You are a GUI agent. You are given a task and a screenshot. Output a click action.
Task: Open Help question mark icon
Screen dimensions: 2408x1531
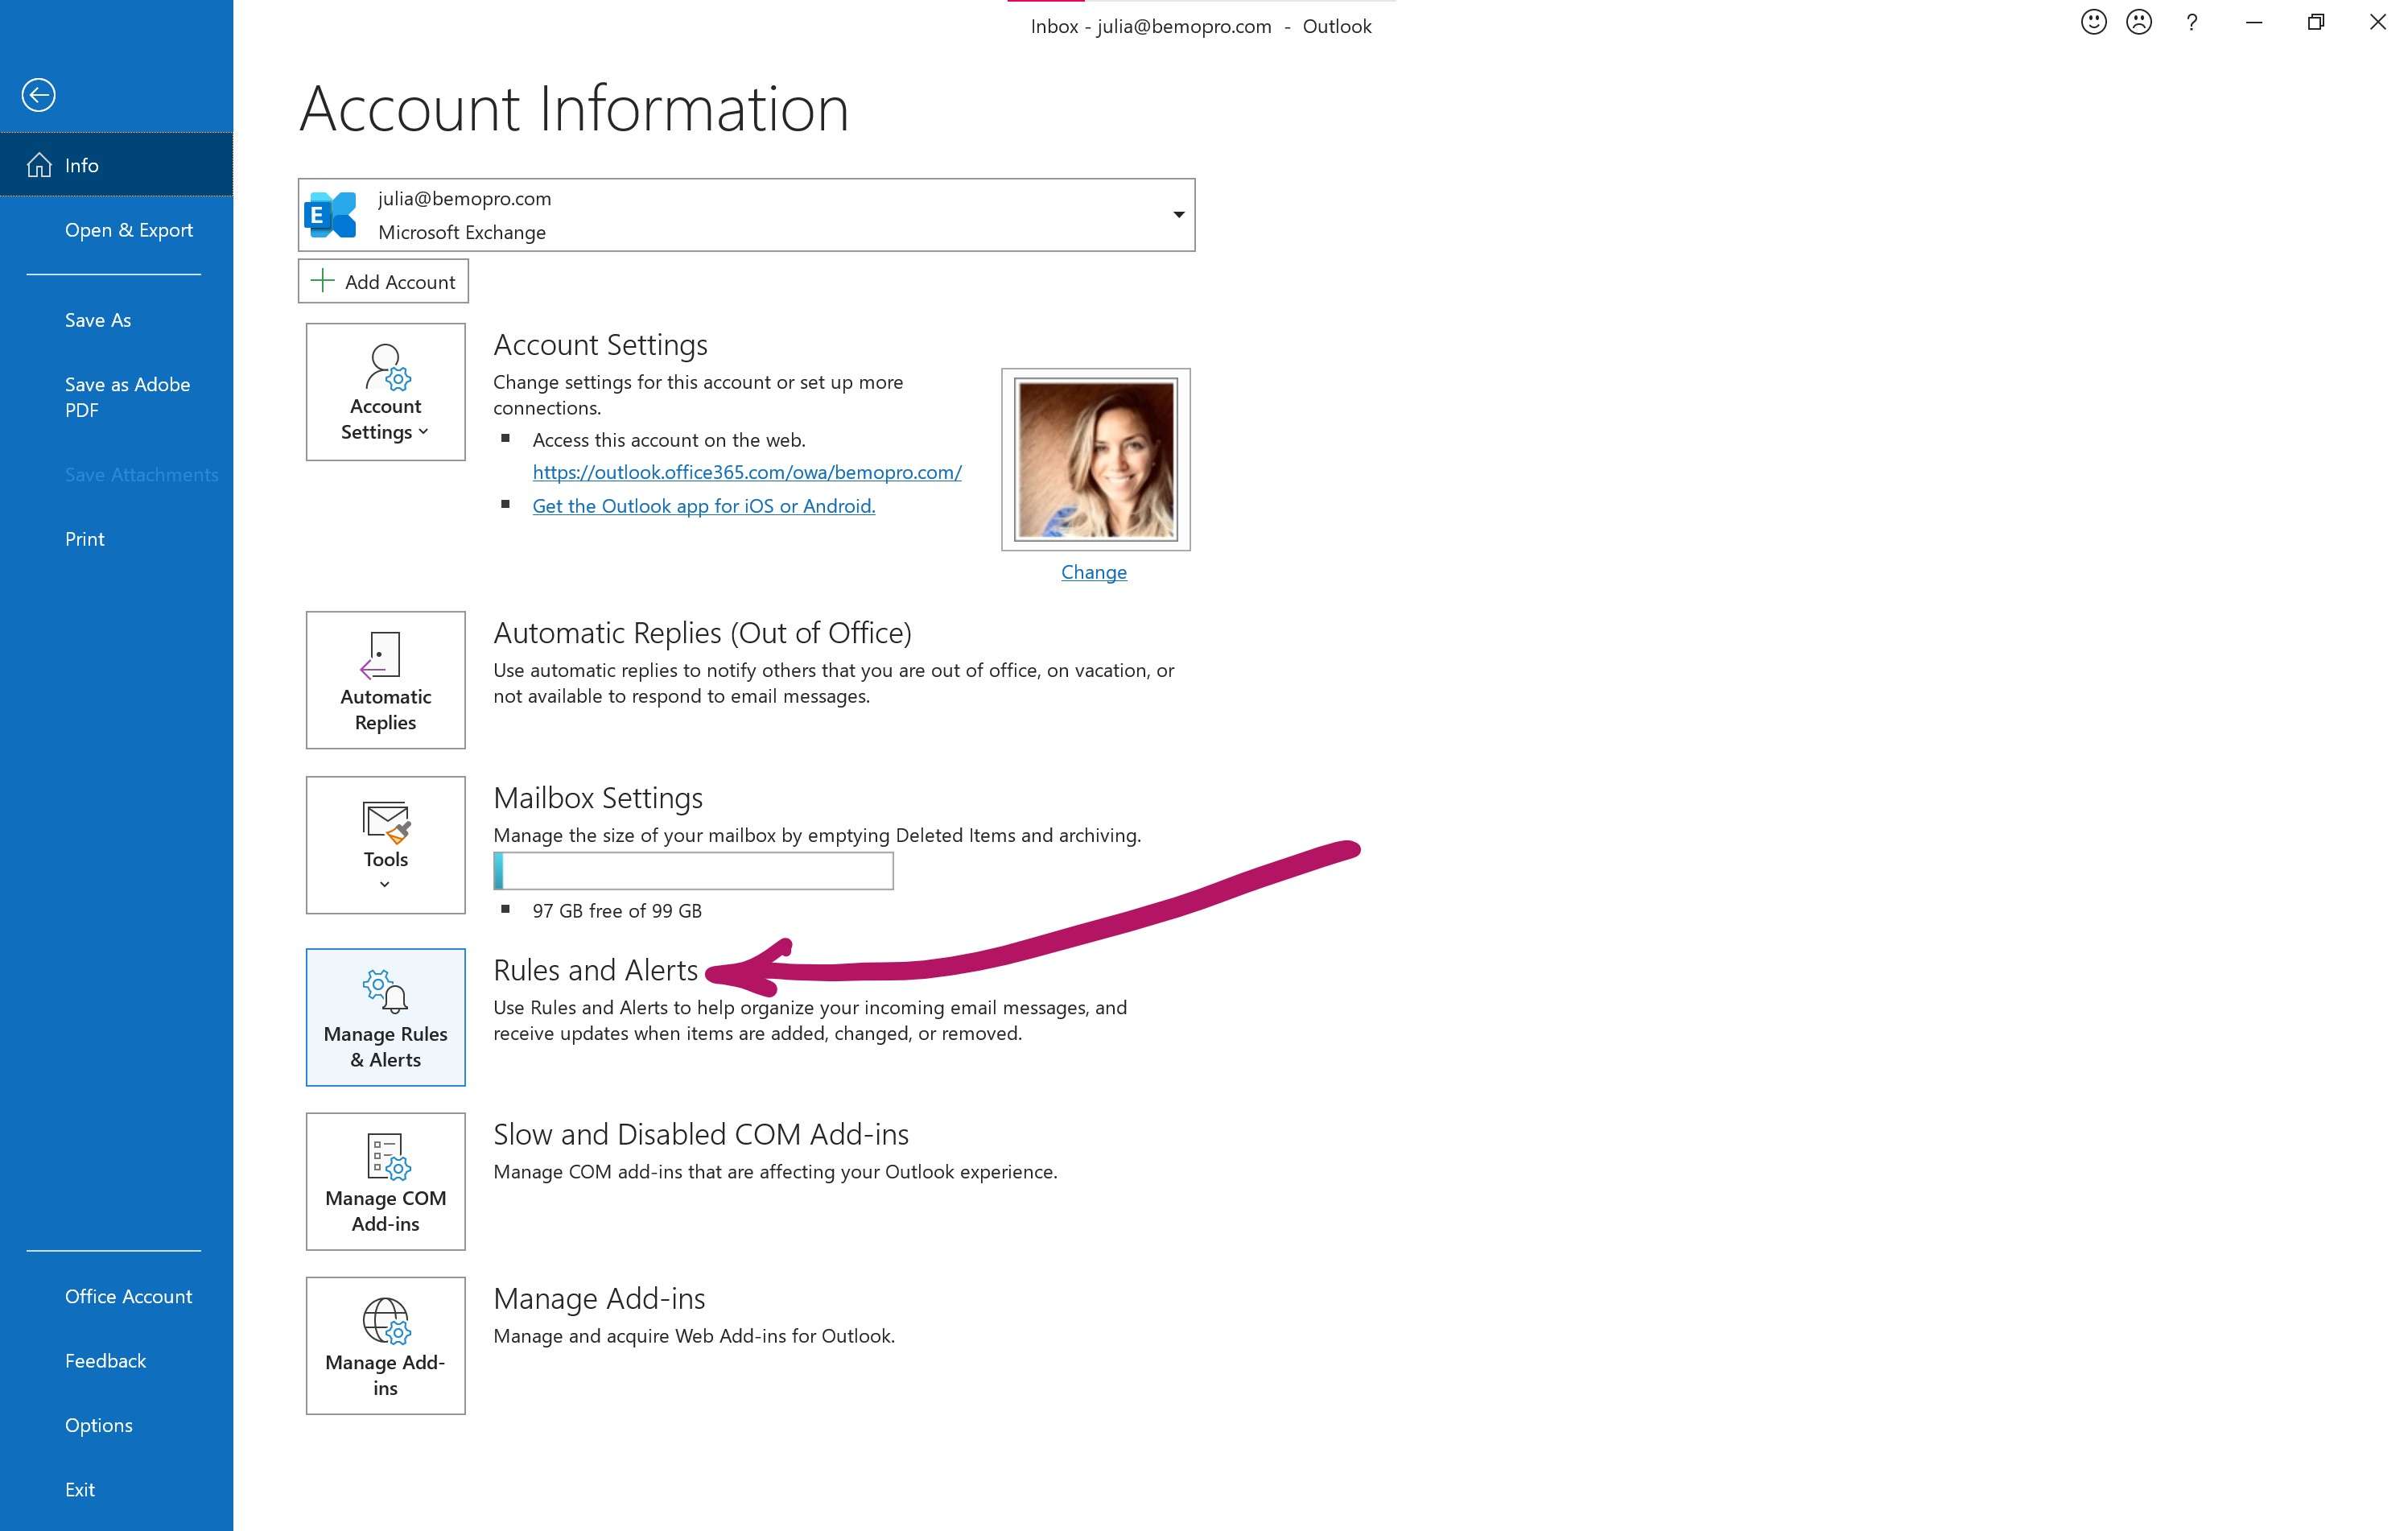click(2192, 22)
